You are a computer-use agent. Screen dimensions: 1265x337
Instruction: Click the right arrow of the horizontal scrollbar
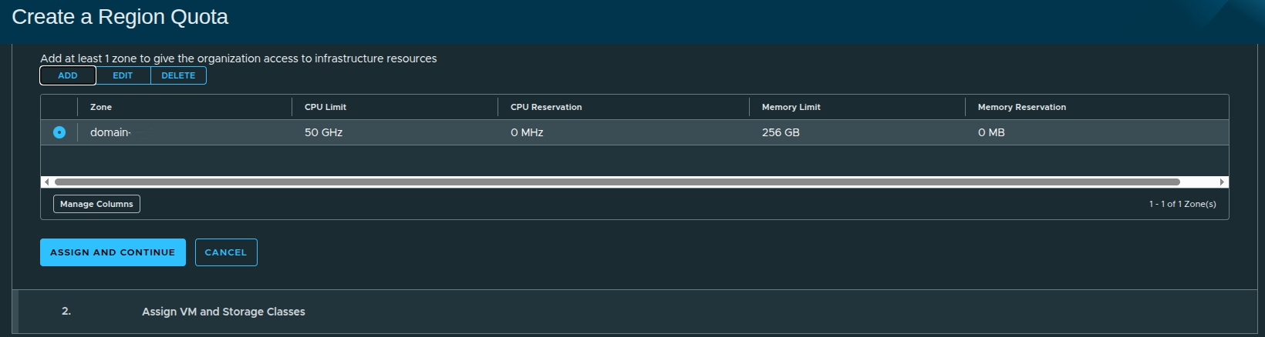(1222, 182)
